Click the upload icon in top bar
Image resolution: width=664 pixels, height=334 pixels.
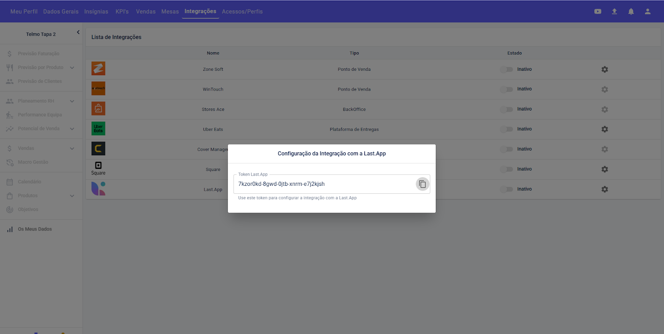click(x=614, y=12)
